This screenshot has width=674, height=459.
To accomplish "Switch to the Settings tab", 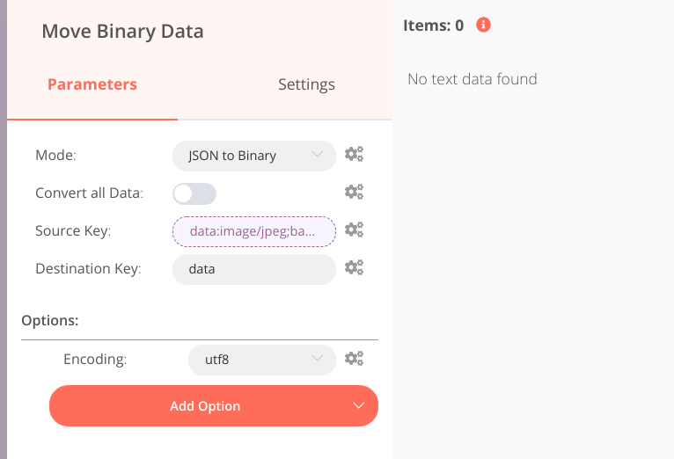I will click(306, 84).
